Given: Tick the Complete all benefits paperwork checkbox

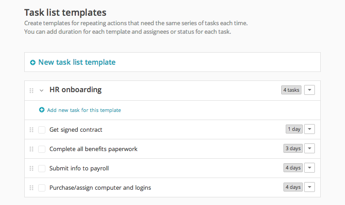Looking at the screenshot, I should pyautogui.click(x=42, y=149).
